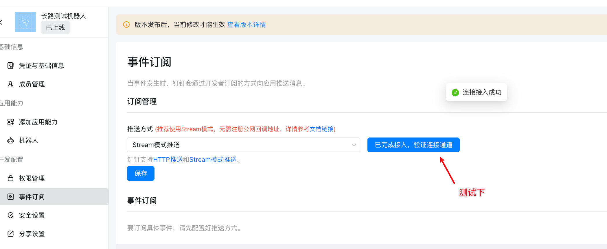Viewport: 607px width, 249px height.
Task: Click the HTTP推送 link
Action: pos(168,159)
